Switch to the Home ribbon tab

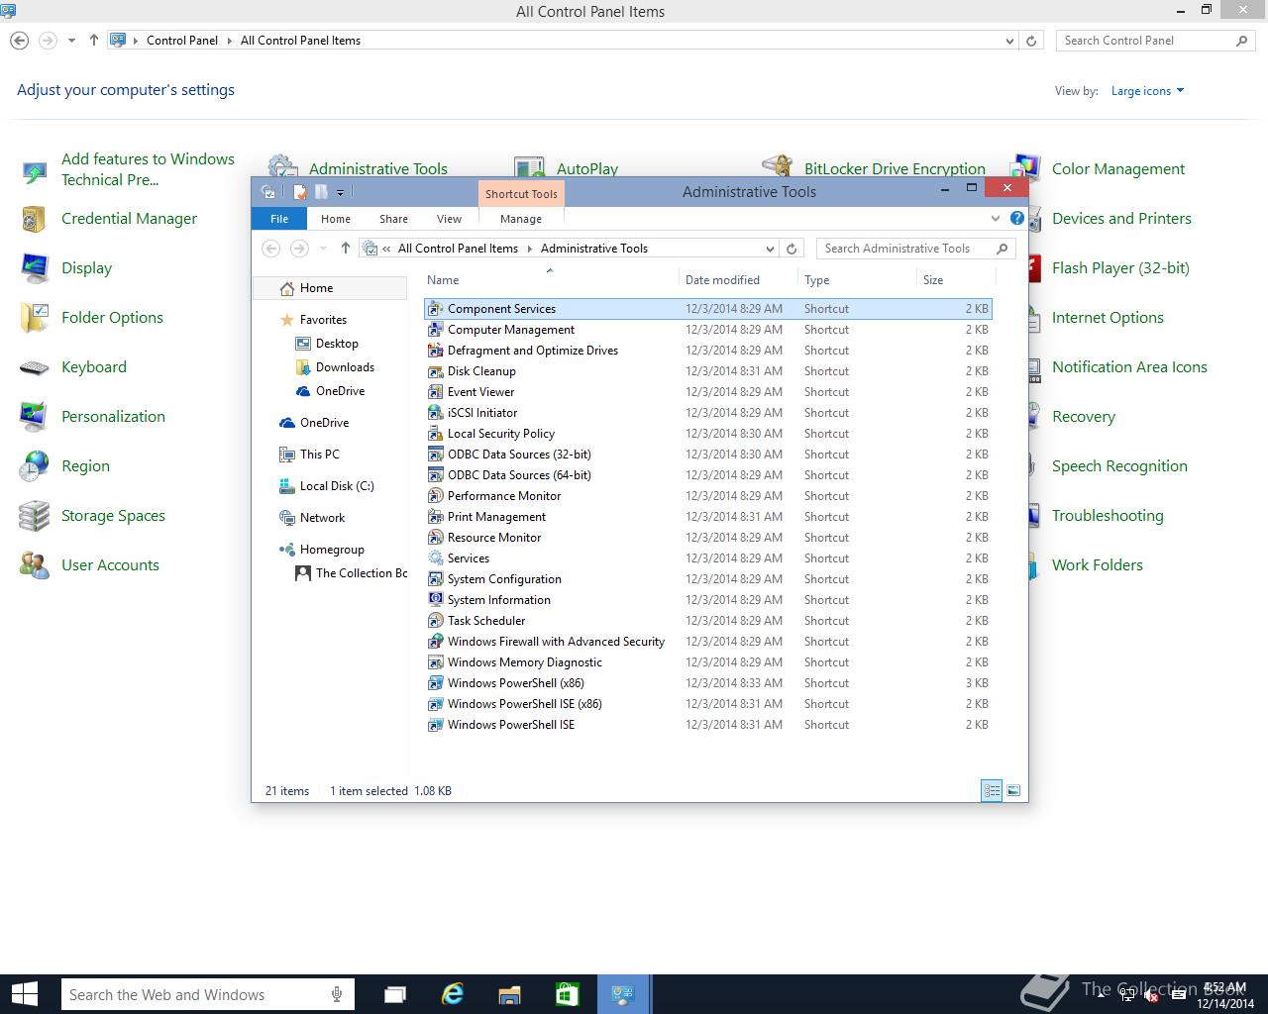point(336,219)
